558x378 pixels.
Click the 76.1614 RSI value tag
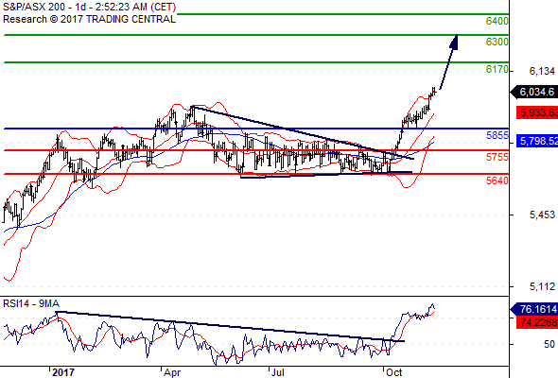click(x=533, y=309)
